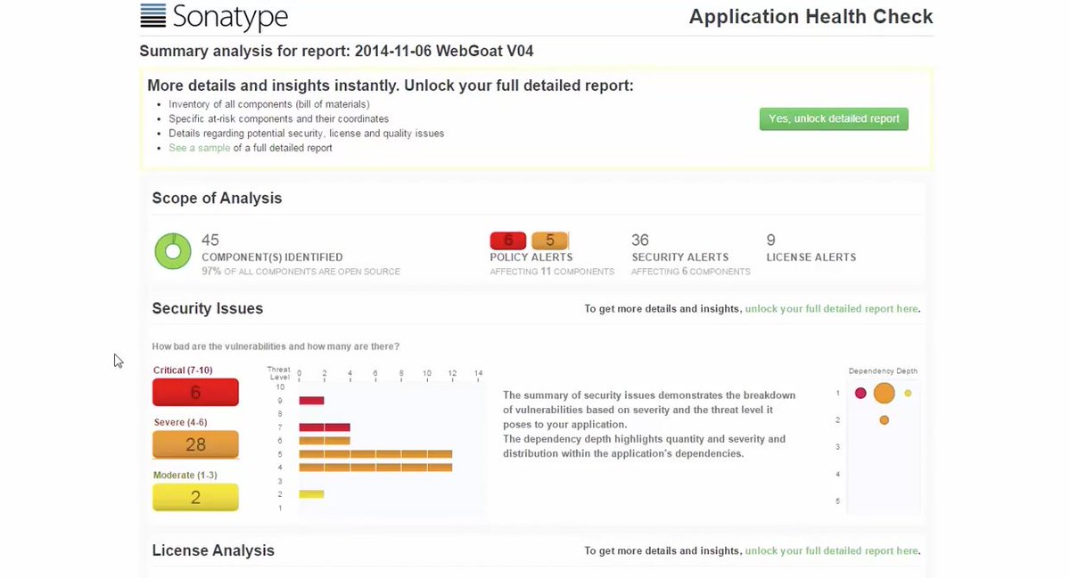Click the orange bubble at dependency depth 2
The width and height of the screenshot is (1070, 578).
(x=884, y=419)
